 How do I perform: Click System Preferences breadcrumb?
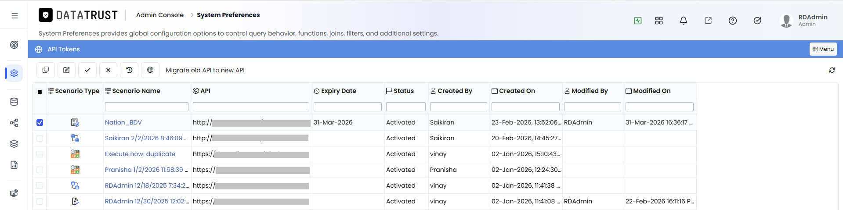(x=228, y=15)
